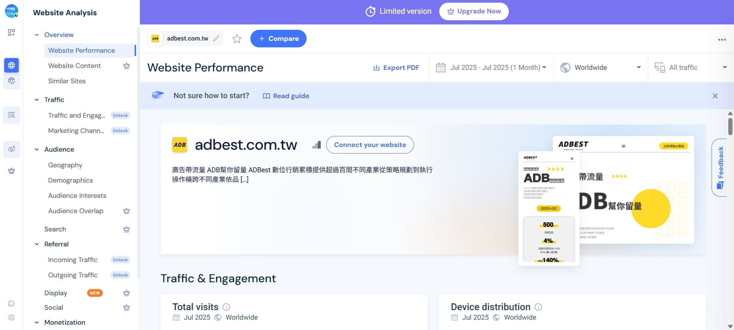734x330 pixels.
Task: Collapse the Audience section
Action: [37, 149]
